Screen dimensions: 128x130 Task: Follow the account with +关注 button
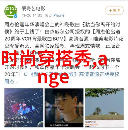114,11
